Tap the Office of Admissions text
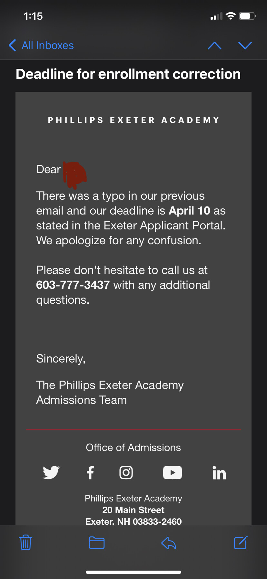267x579 pixels. coord(133,447)
